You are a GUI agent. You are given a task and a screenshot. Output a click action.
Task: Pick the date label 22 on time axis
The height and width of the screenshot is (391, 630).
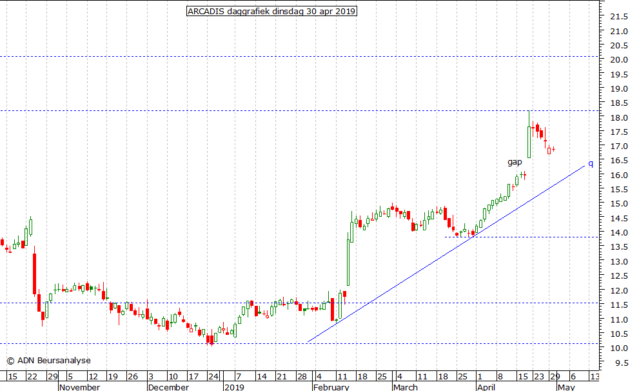[32, 377]
